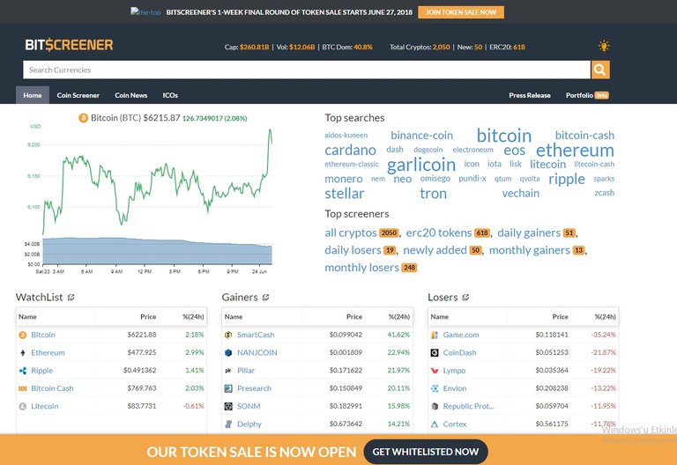Screen dimensions: 677x465
Task: Click the Bitcoin Cash coin icon
Action: [23, 388]
